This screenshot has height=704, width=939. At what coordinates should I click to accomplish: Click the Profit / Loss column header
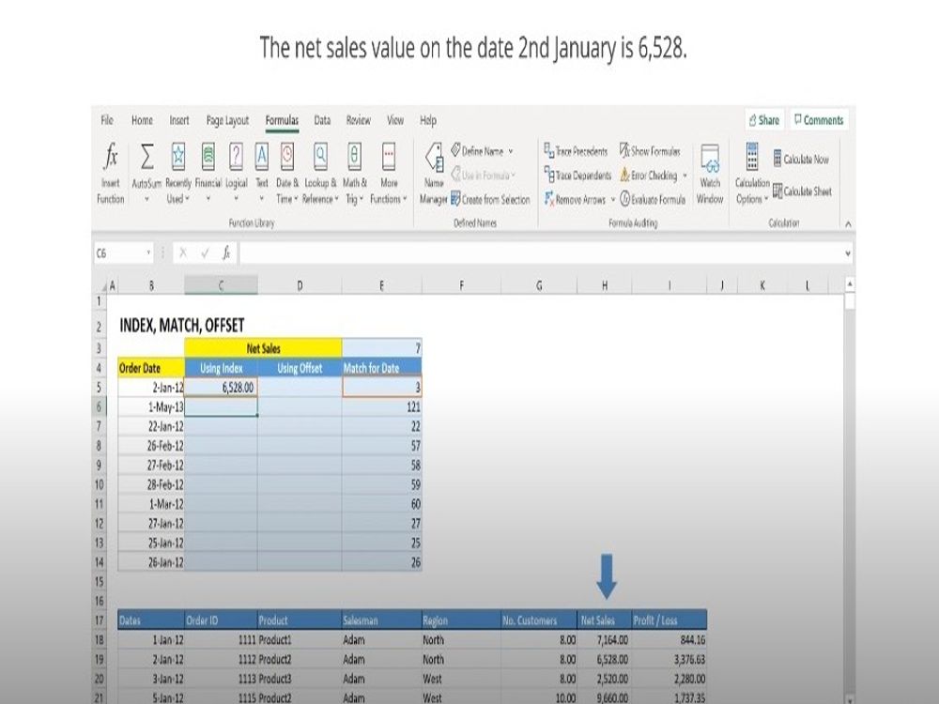point(669,620)
